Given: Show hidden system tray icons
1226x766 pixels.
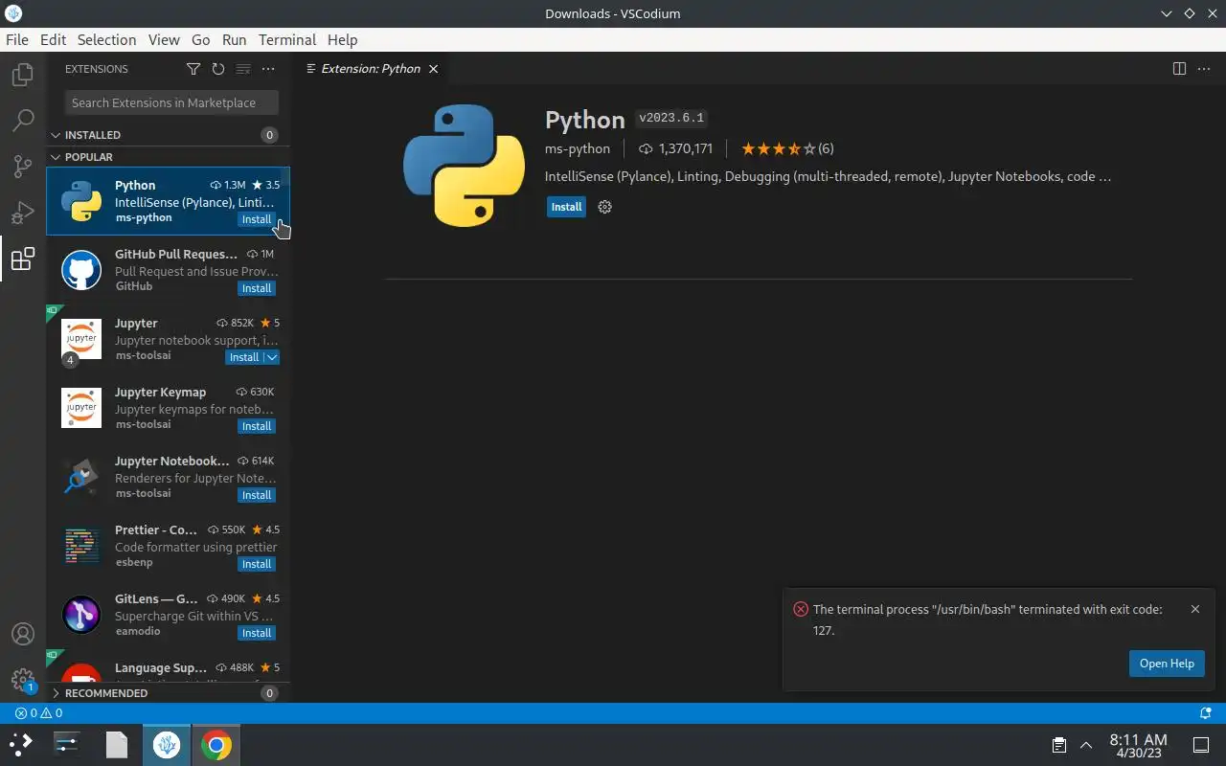Looking at the screenshot, I should click(x=1085, y=745).
